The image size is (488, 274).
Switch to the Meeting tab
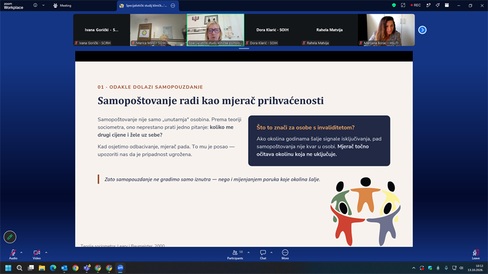62,6
